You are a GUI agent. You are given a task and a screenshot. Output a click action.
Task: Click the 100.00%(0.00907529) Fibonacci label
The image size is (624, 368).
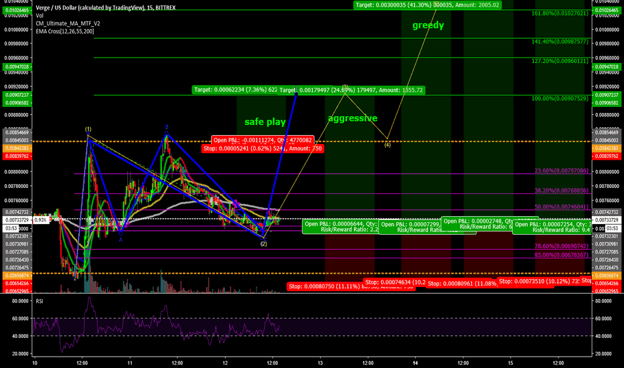560,98
